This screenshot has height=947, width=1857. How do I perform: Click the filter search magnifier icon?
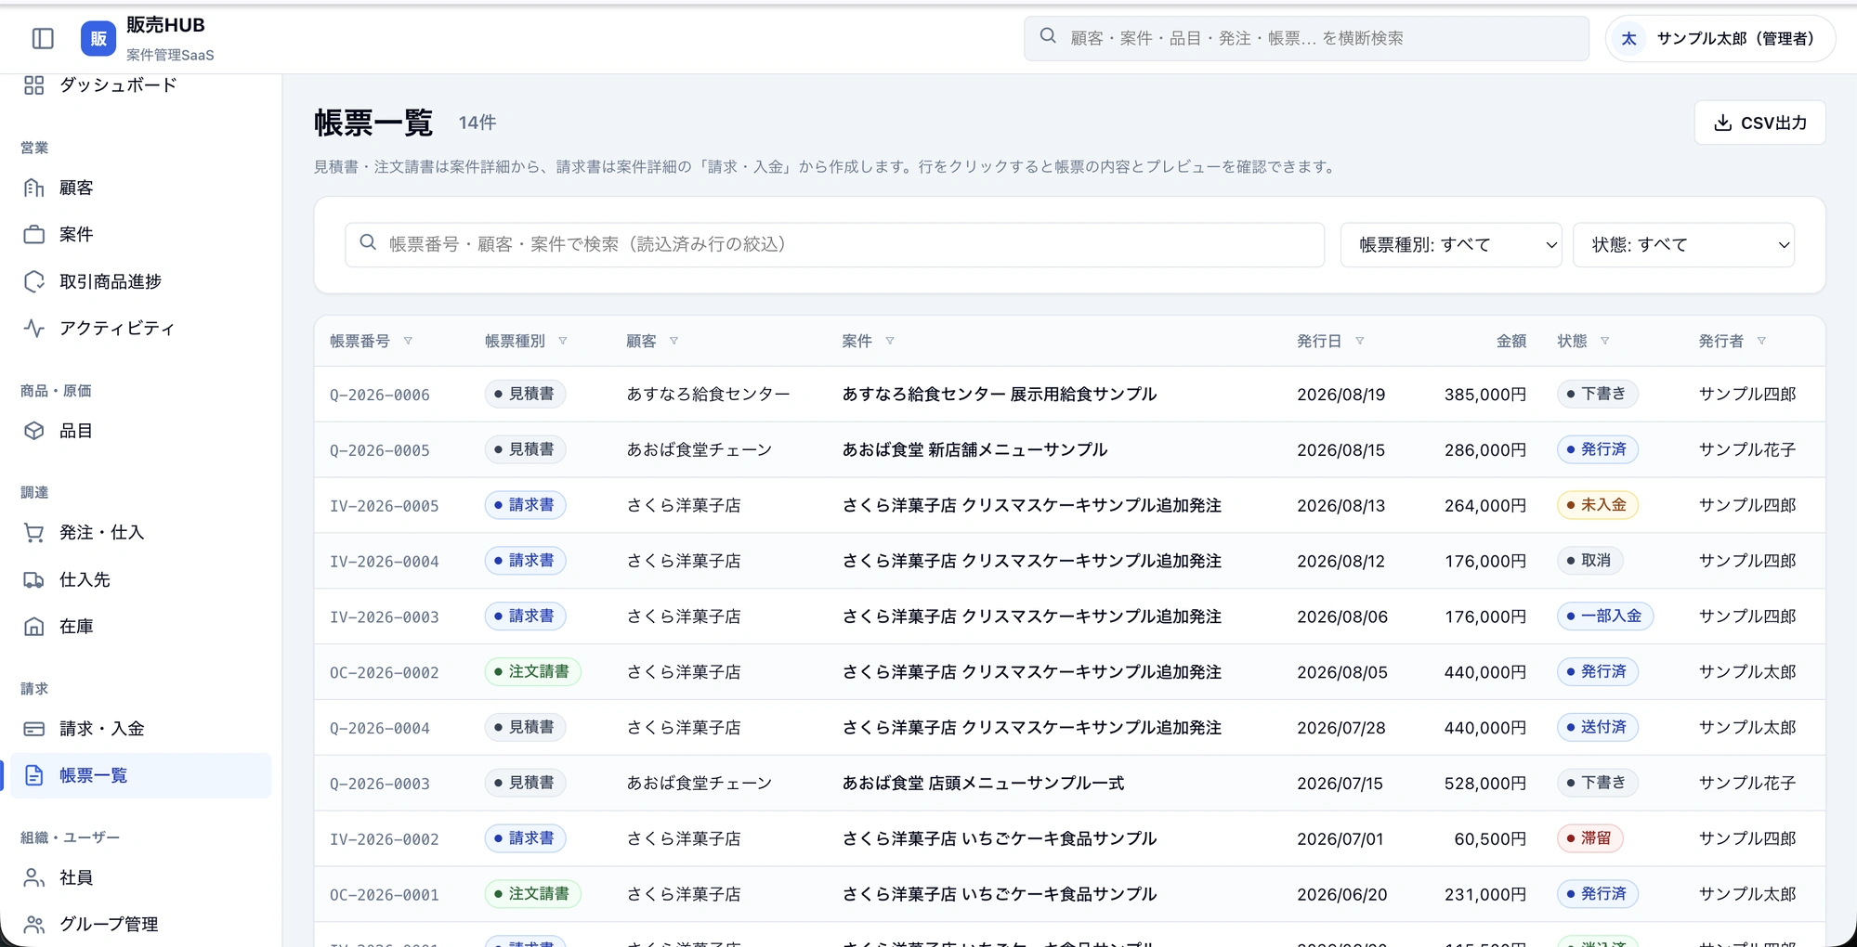[x=368, y=242]
